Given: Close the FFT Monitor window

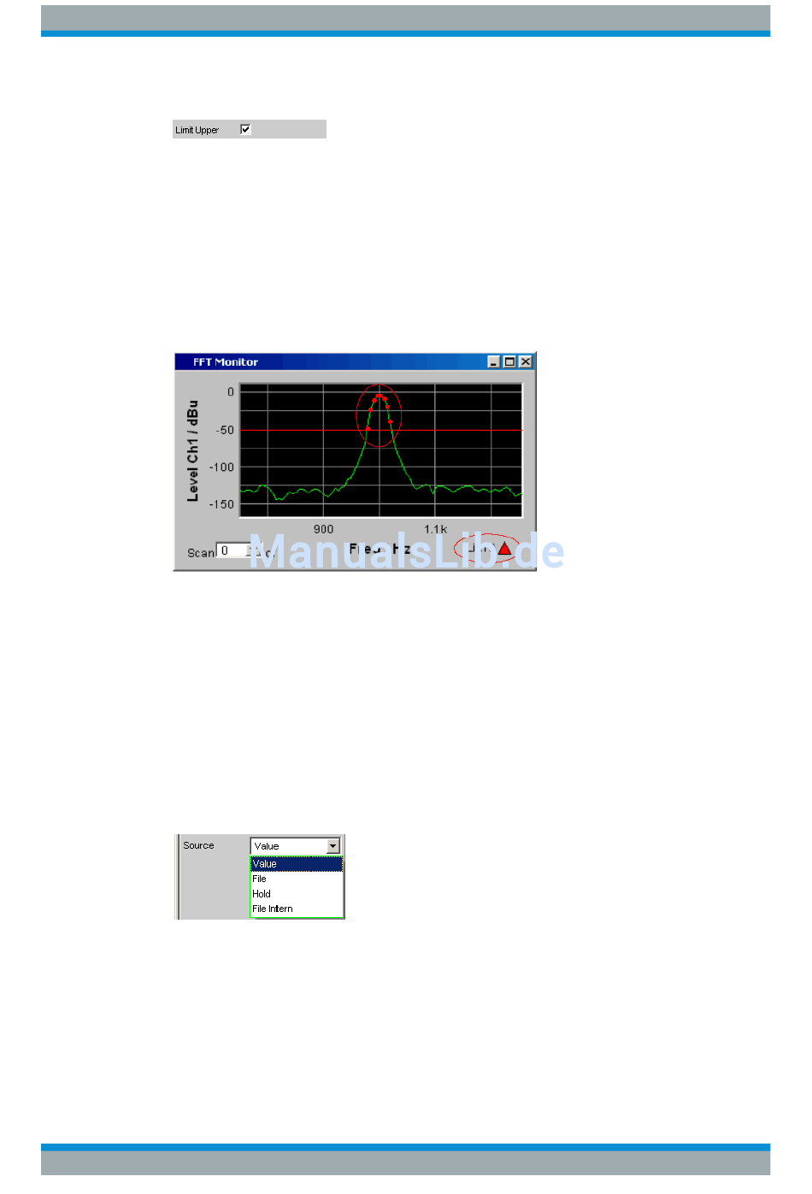Looking at the screenshot, I should (x=526, y=362).
